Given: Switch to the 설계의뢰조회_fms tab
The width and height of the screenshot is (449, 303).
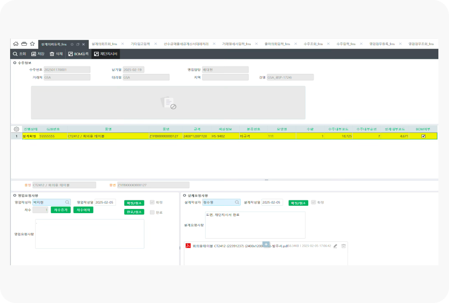Looking at the screenshot, I should pos(104,44).
